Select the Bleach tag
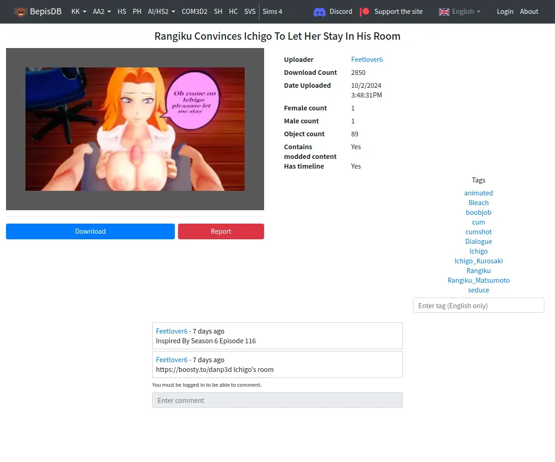The image size is (555, 462). coord(479,203)
